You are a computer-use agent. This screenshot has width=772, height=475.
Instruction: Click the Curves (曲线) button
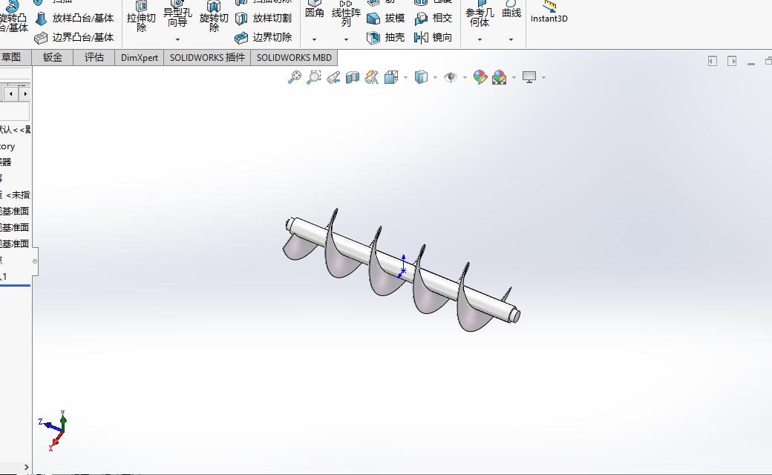(x=511, y=10)
